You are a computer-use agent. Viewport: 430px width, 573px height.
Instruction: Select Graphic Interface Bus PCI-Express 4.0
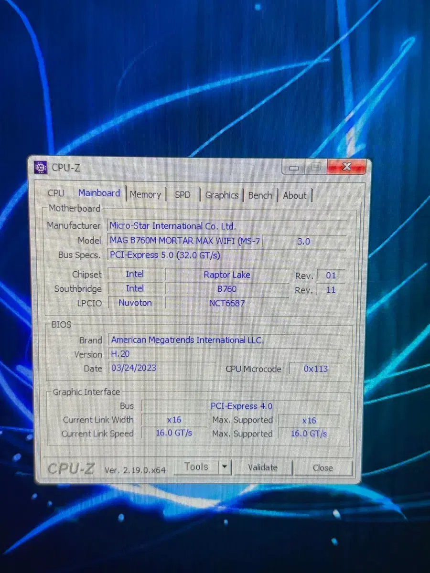point(241,406)
